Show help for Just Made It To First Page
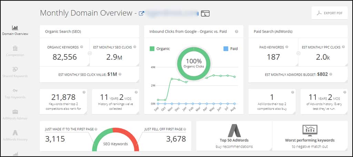Screen dimensions: 353x157 point(96,129)
